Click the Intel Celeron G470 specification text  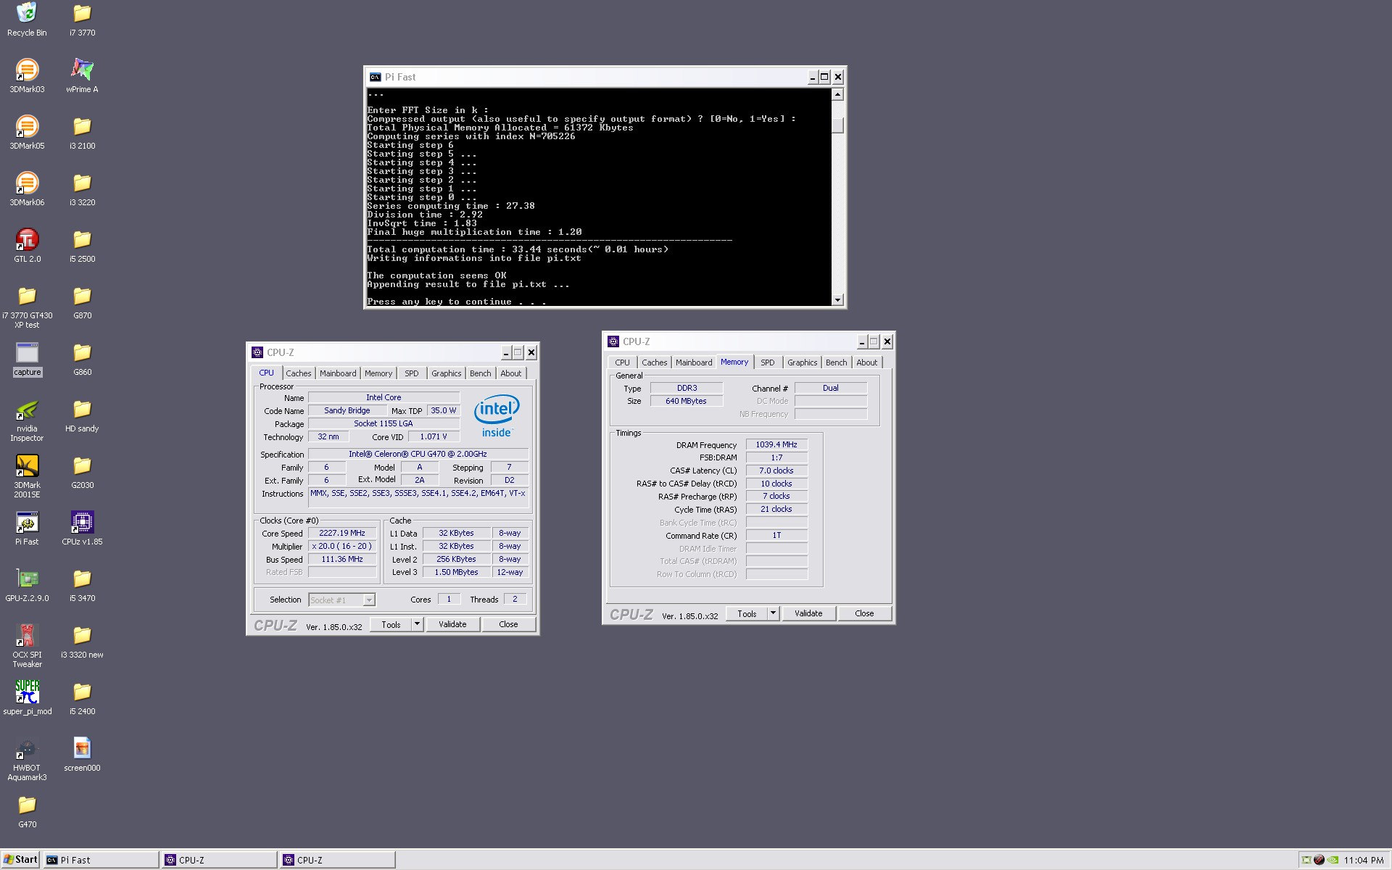coord(418,454)
